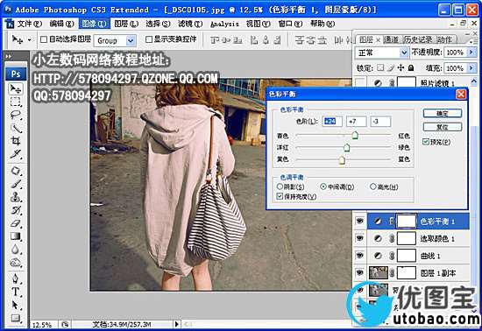Click the 青色-红色 slider handle
Viewport: 482px width, 331px height.
point(355,135)
